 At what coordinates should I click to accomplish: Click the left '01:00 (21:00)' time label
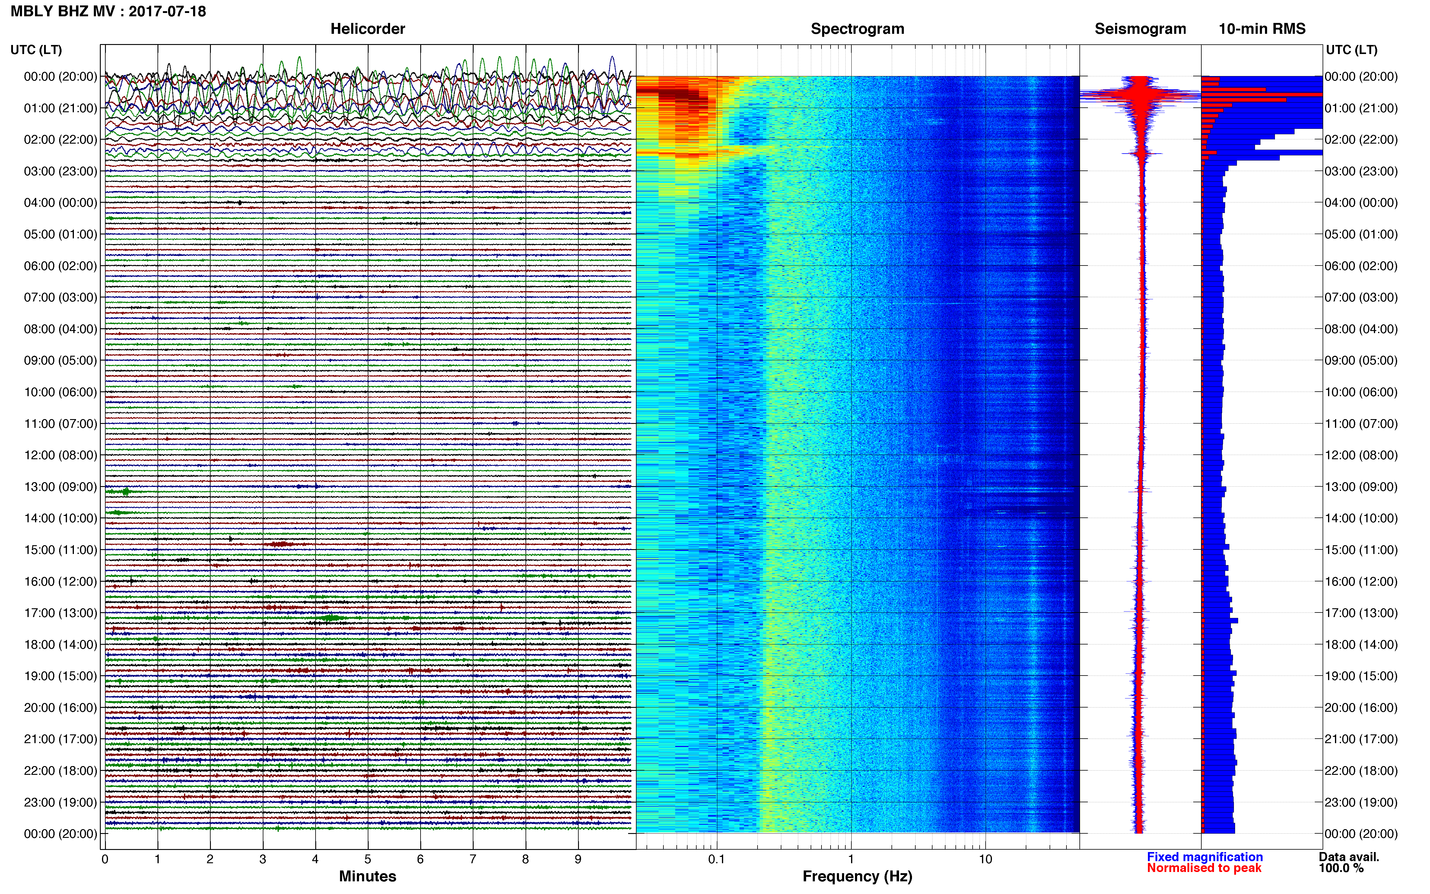(x=60, y=108)
